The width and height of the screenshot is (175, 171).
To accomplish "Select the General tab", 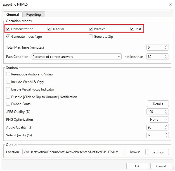I will coord(13,15).
